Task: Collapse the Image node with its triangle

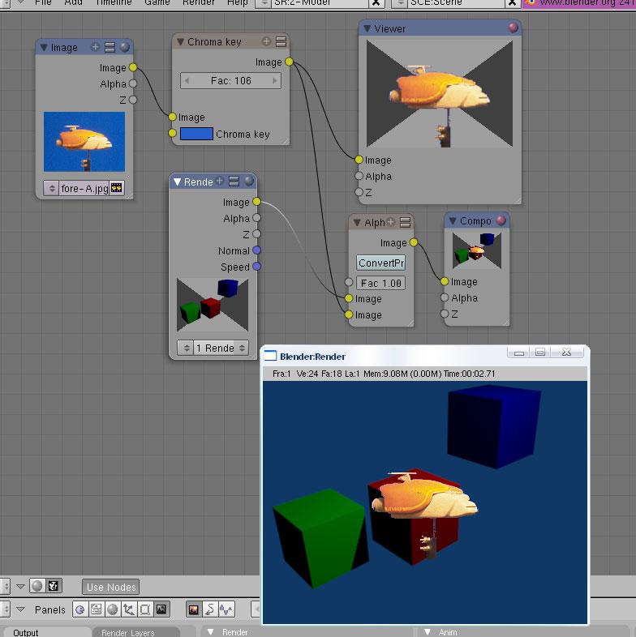Action: pyautogui.click(x=44, y=48)
